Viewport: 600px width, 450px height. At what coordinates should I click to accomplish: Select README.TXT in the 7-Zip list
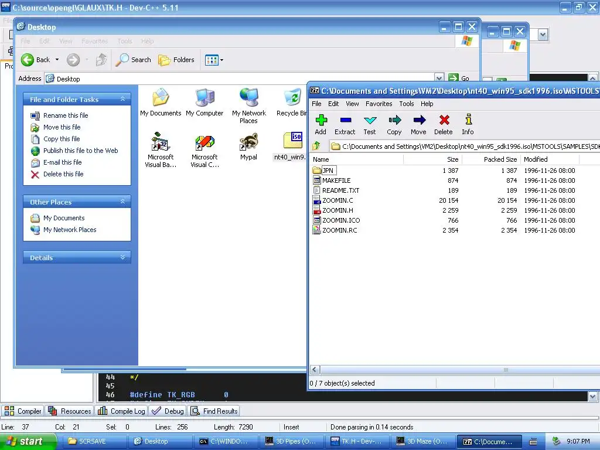(340, 190)
